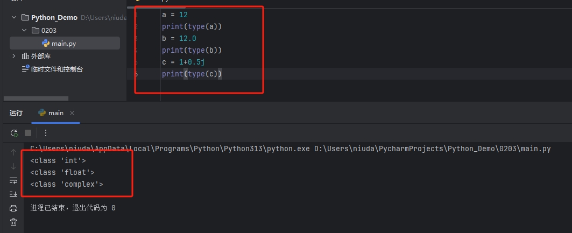Open the run toolbar more options
572x233 pixels.
point(46,133)
